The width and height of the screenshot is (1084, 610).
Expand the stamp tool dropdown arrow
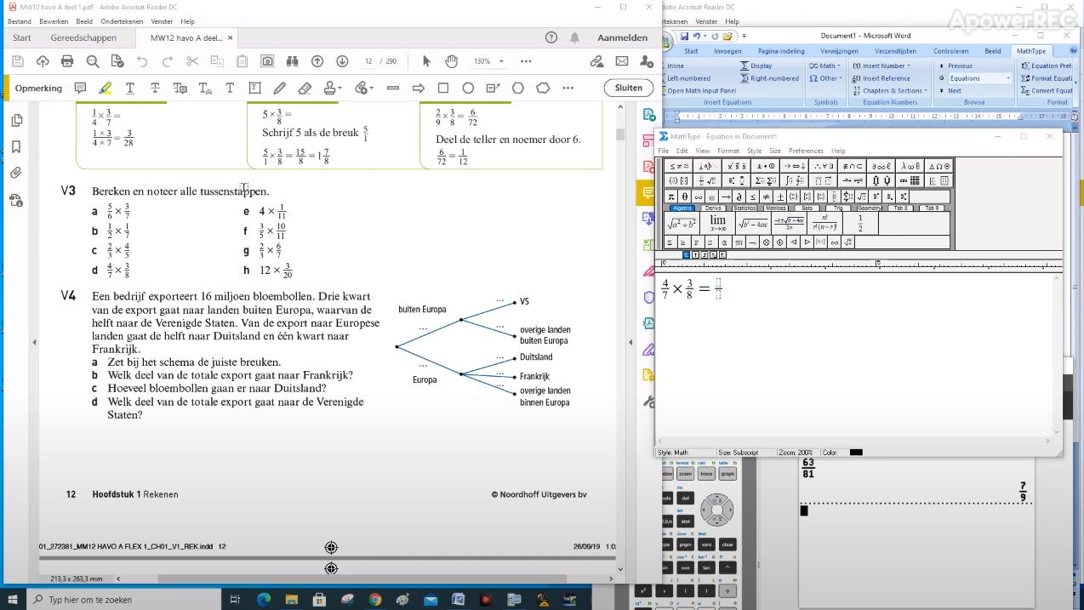(x=340, y=88)
